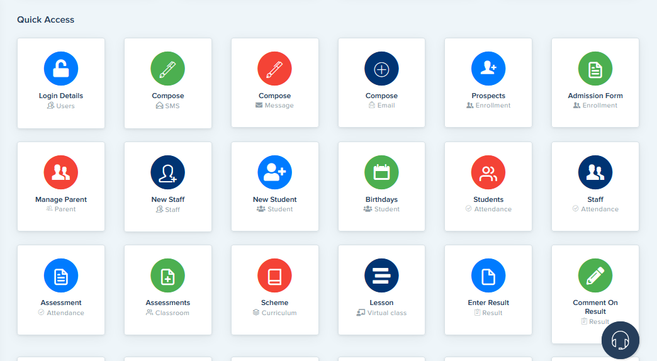
Task: Click the Manage Parent label
Action: click(x=61, y=199)
